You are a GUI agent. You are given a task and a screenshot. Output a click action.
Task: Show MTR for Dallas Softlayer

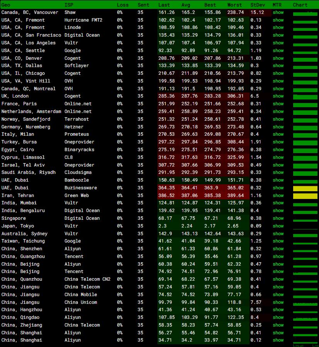click(x=278, y=66)
